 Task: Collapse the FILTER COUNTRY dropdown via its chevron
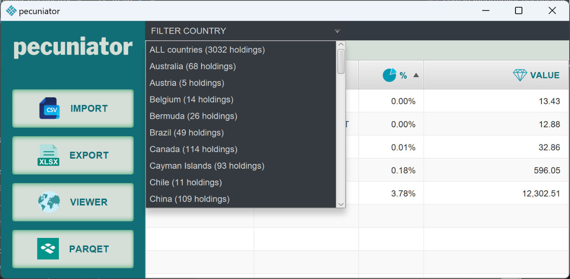tap(337, 31)
